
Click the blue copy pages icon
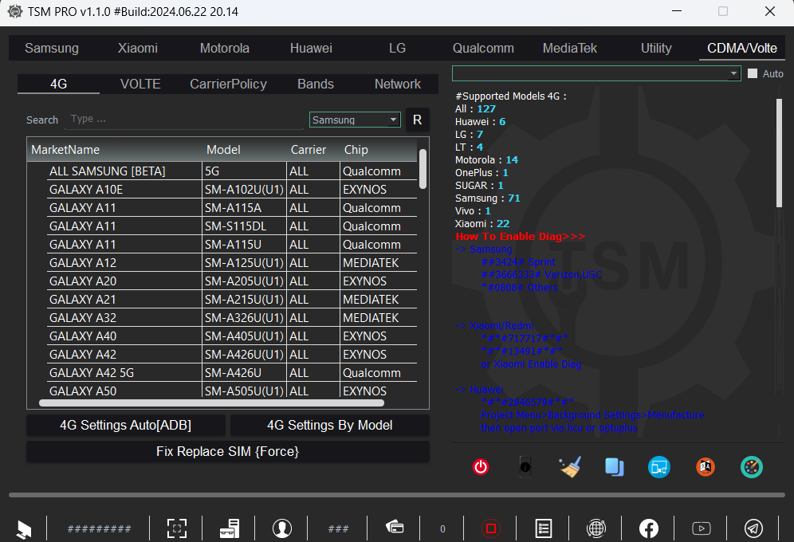click(x=615, y=466)
